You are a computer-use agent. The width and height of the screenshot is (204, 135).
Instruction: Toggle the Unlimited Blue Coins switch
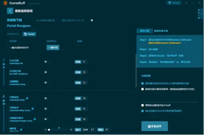(47, 109)
